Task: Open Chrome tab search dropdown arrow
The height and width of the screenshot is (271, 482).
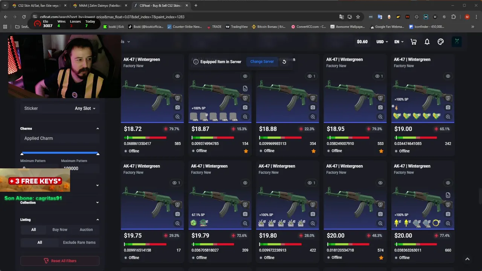Action: tap(5, 6)
